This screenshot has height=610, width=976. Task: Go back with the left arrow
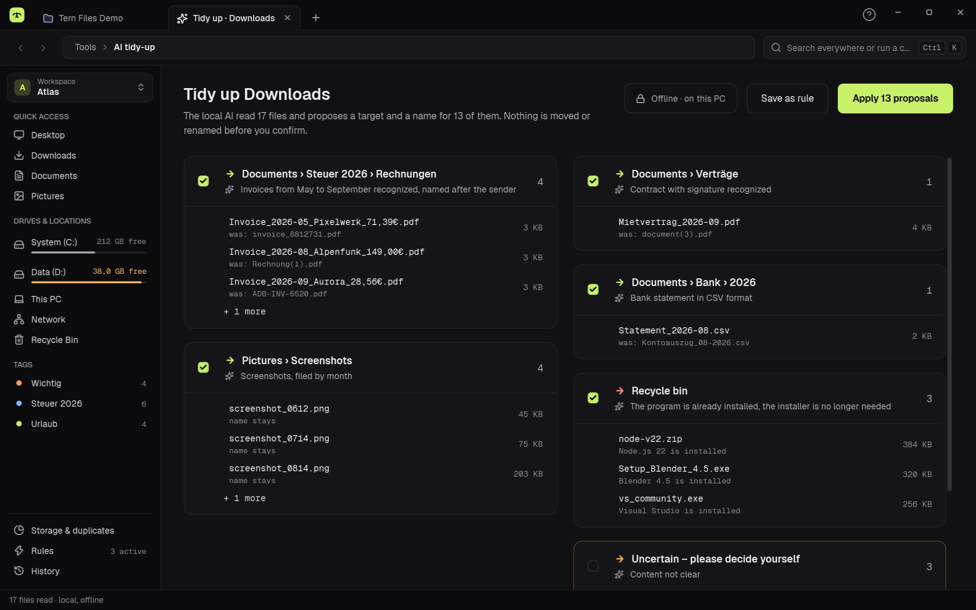20,48
